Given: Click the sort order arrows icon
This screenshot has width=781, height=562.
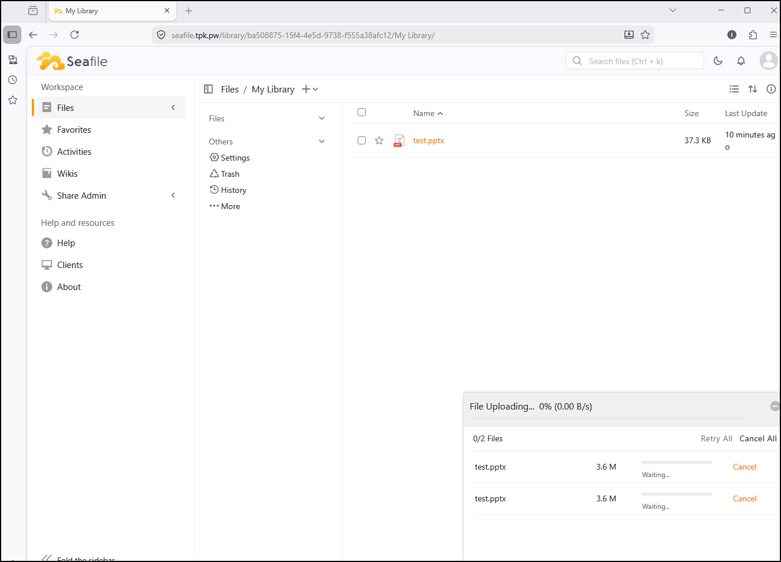Looking at the screenshot, I should (x=753, y=89).
